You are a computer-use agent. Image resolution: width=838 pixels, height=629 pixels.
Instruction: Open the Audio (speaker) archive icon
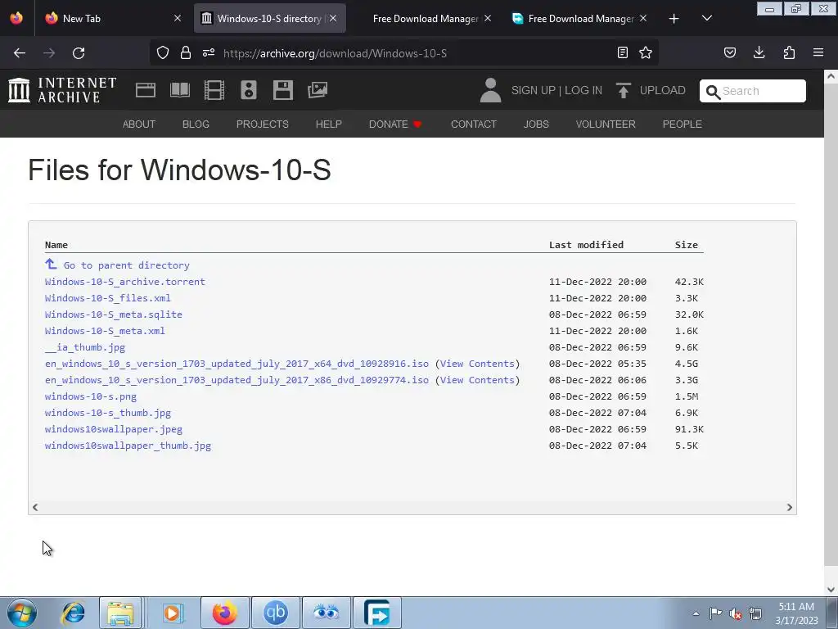[249, 90]
